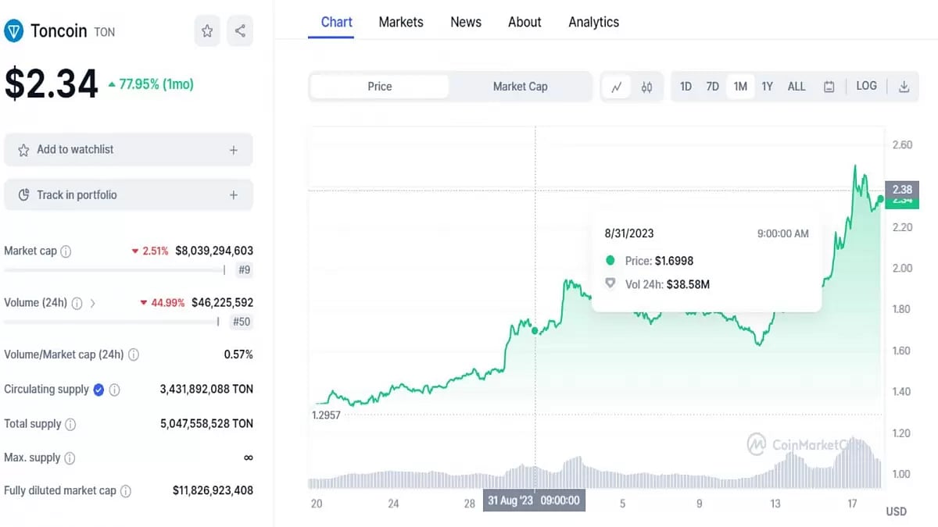The width and height of the screenshot is (938, 527).
Task: Expand Add to watlist plus sign
Action: (x=233, y=150)
